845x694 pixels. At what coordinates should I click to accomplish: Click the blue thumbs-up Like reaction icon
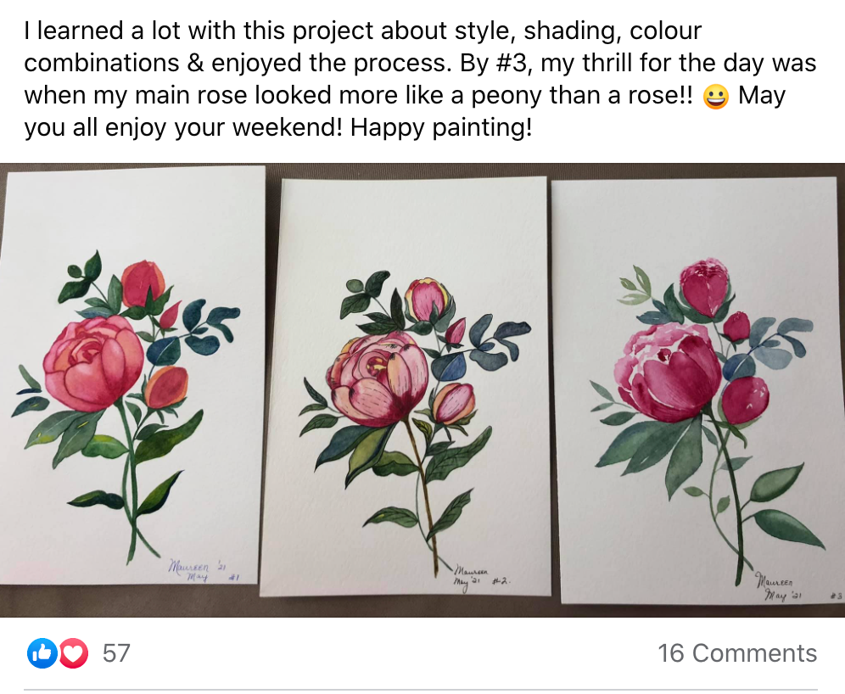pyautogui.click(x=42, y=653)
